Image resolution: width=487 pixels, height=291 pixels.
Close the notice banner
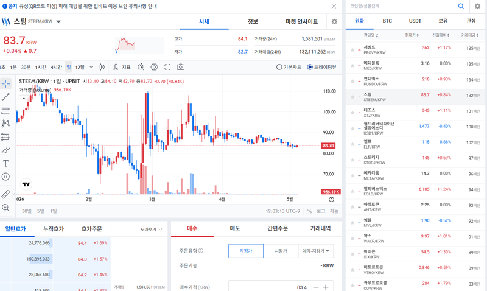(x=334, y=6)
